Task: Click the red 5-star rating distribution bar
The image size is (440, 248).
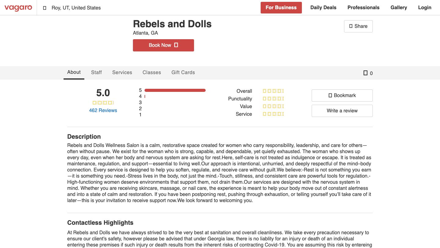Action: [175, 90]
